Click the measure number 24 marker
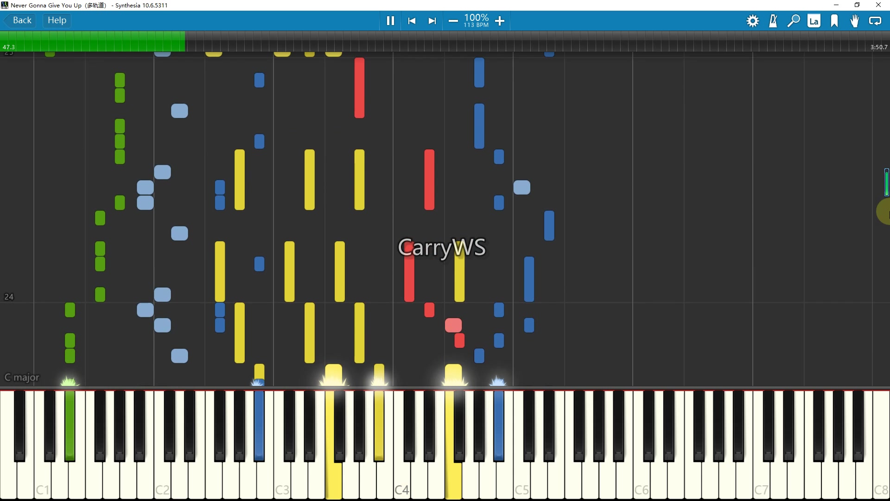 9,297
